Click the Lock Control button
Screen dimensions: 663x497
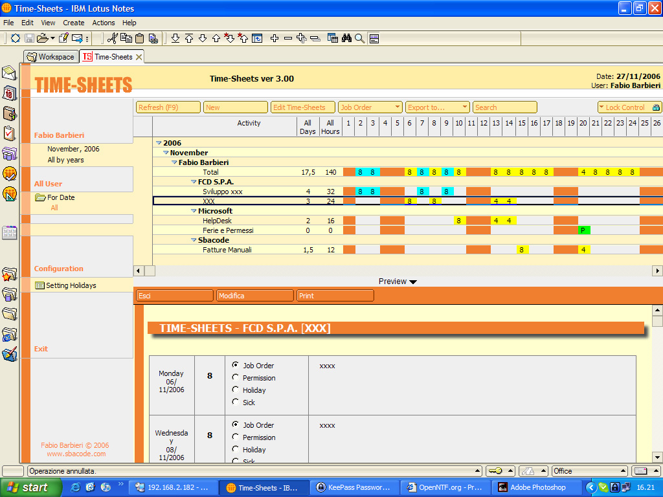tap(629, 107)
